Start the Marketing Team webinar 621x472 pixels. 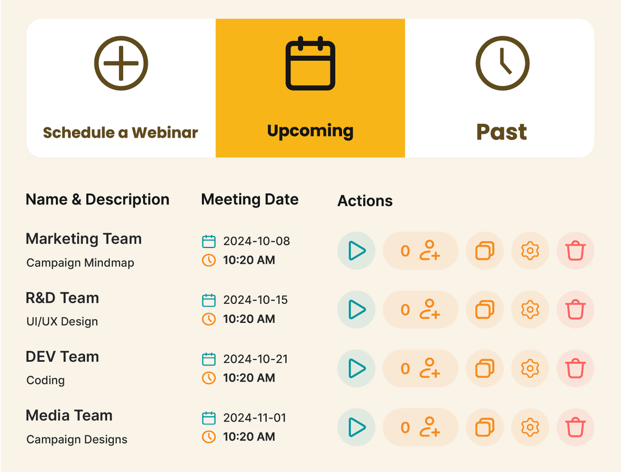pyautogui.click(x=356, y=251)
